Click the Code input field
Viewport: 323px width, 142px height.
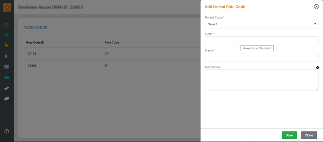click(261, 40)
